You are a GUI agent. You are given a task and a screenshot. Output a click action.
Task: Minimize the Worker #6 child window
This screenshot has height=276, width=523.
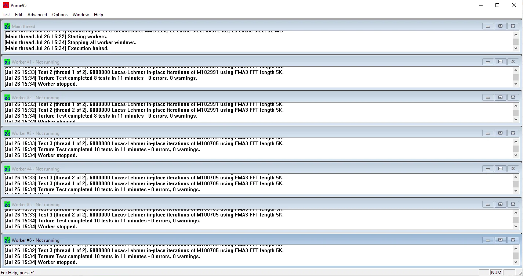point(488,240)
